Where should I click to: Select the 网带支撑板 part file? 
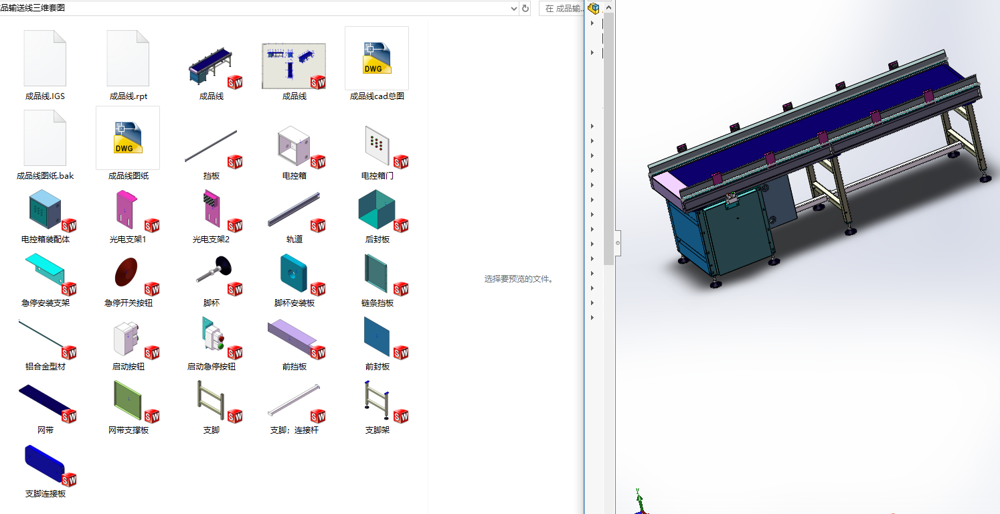pos(128,406)
